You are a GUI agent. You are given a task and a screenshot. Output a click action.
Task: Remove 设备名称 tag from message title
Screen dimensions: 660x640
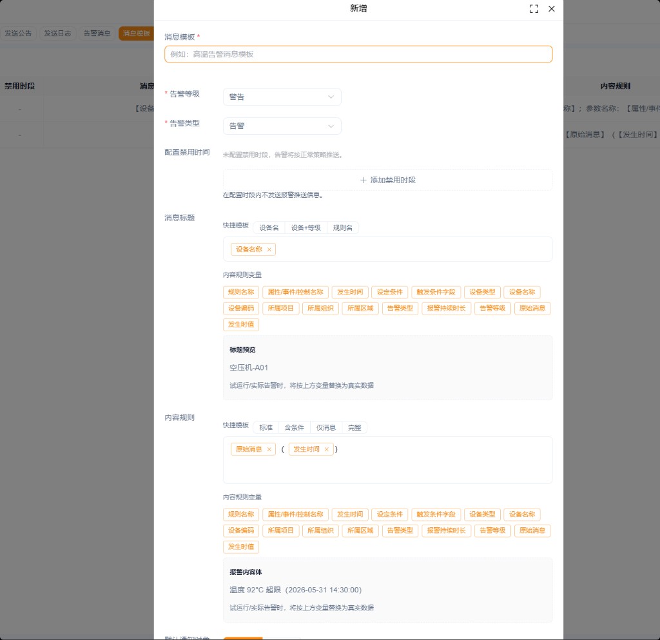pyautogui.click(x=269, y=249)
